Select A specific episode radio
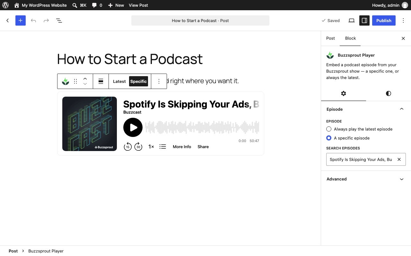The image size is (411, 256). coord(329,138)
